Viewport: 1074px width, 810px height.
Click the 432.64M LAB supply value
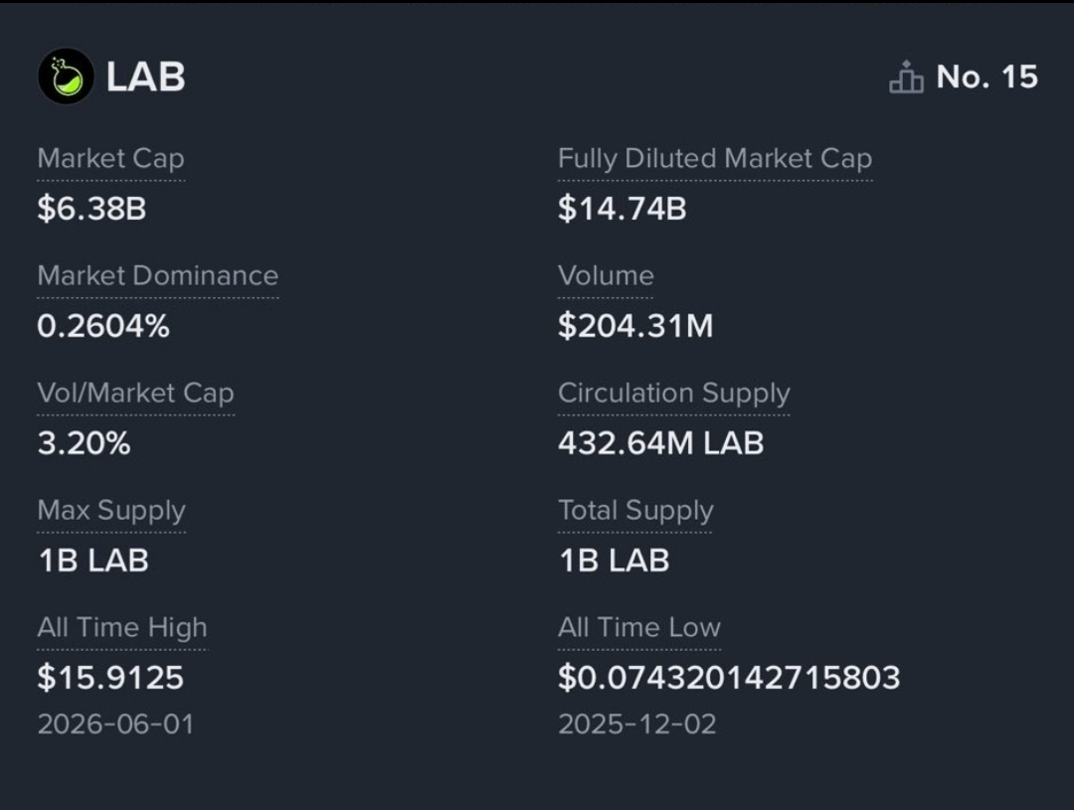(x=661, y=443)
